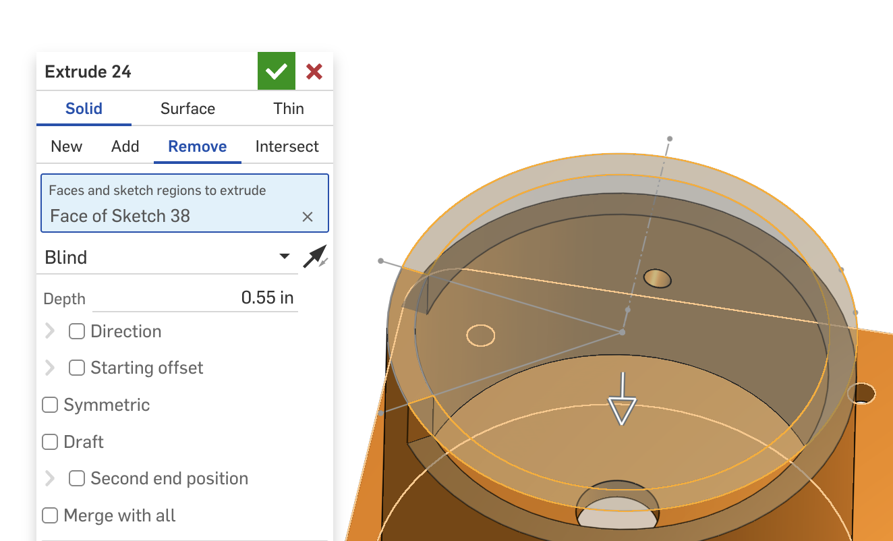Open the Blind end type dropdown
893x541 pixels.
click(167, 257)
